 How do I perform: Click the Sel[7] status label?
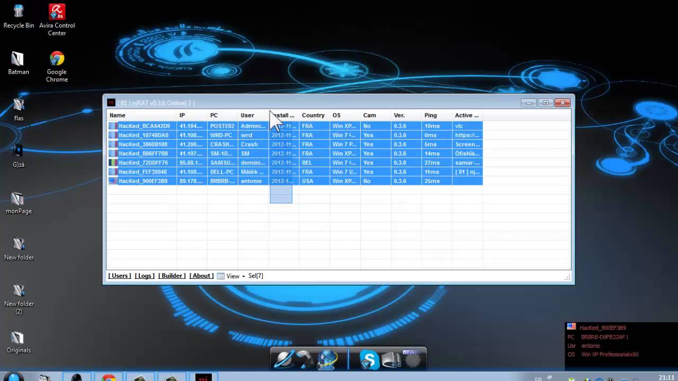pos(256,276)
